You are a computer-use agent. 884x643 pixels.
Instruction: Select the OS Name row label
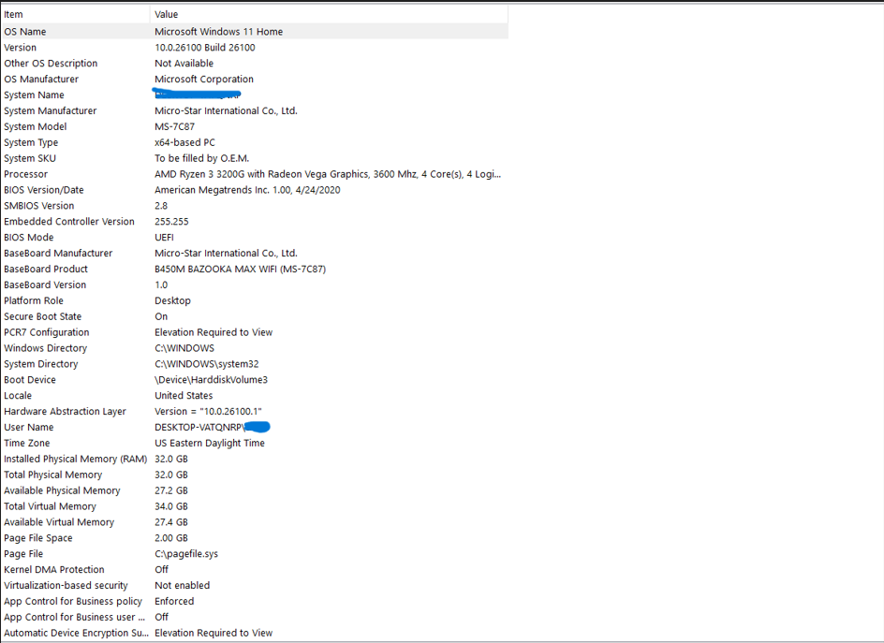(24, 32)
